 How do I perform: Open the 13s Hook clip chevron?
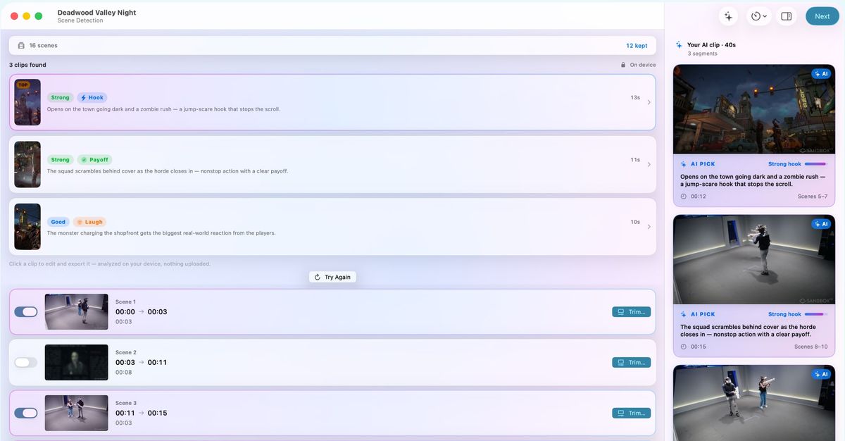649,102
